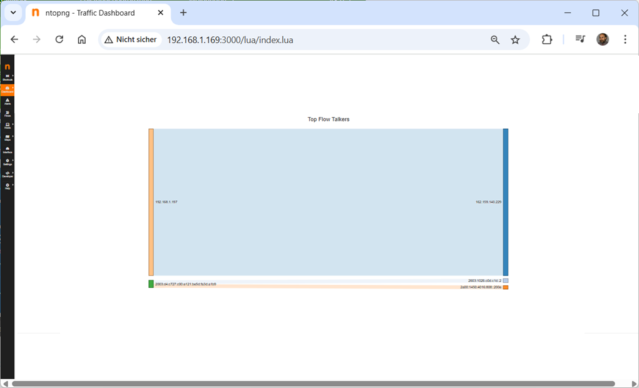Click the orange 192.168.1.197 node bar
The height and width of the screenshot is (388, 639).
(151, 202)
